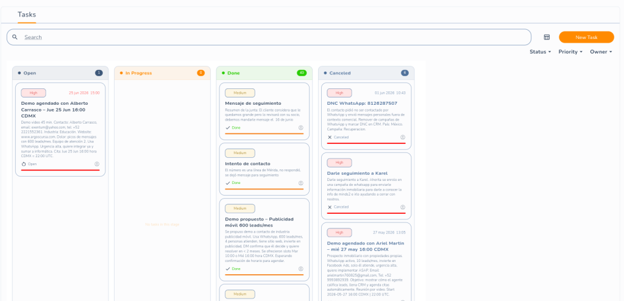Viewport: 624px width, 301px height.
Task: Click Medium tag on fourth Done card
Action: point(240,294)
